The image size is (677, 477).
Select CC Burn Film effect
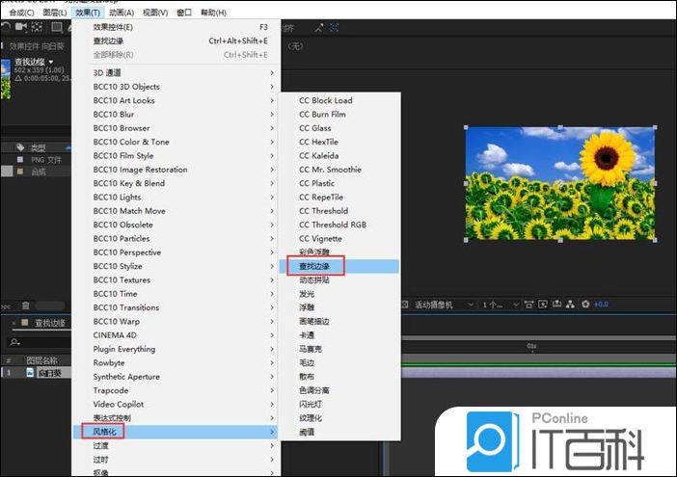pyautogui.click(x=340, y=115)
